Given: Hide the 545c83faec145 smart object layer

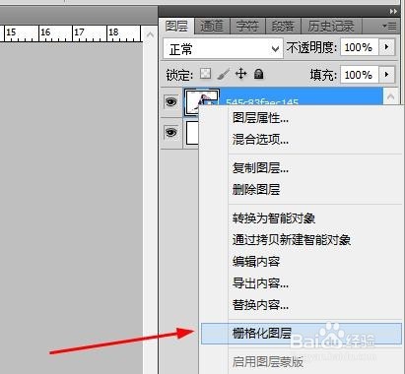Looking at the screenshot, I should point(170,102).
